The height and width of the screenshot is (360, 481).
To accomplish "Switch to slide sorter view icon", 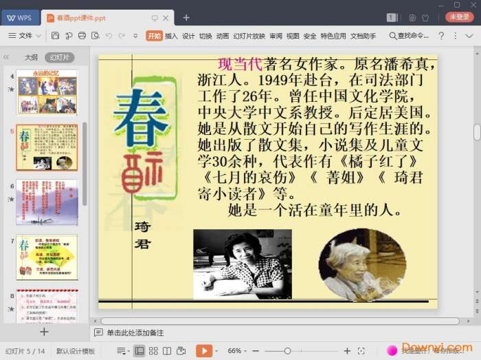I will [153, 351].
